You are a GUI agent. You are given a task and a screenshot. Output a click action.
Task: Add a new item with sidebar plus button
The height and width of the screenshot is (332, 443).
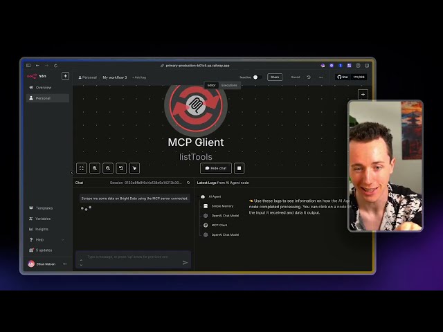(65, 76)
